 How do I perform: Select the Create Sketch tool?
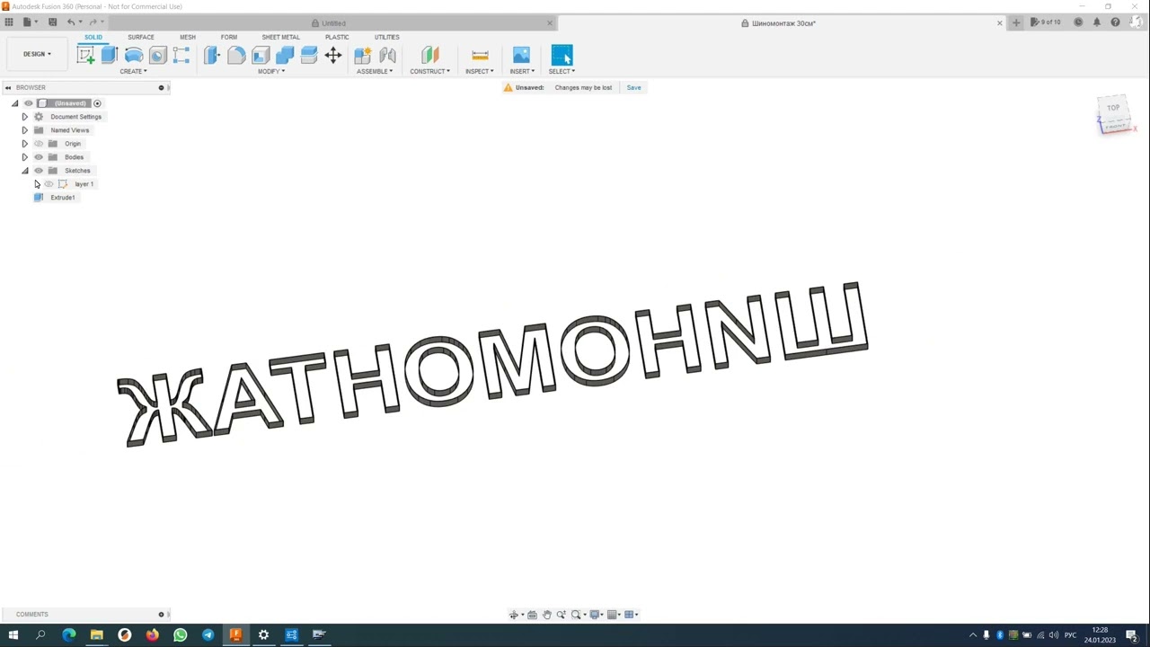click(x=86, y=56)
